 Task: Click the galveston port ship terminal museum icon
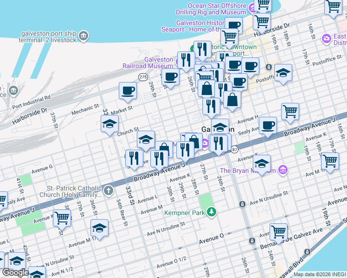pos(84,36)
